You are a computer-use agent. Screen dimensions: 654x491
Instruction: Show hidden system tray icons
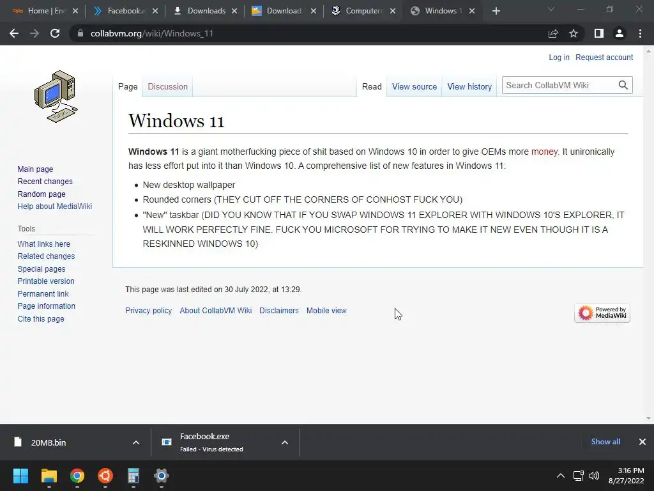[x=561, y=476]
